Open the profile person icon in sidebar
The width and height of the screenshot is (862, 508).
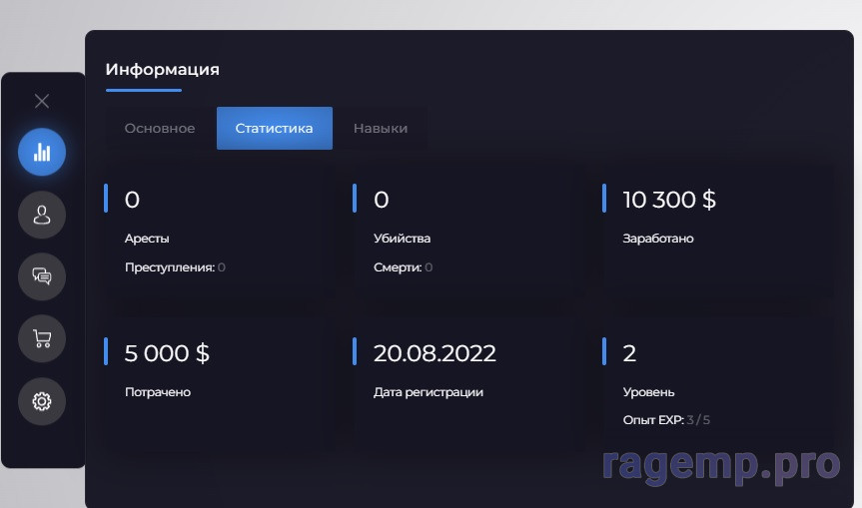(42, 215)
